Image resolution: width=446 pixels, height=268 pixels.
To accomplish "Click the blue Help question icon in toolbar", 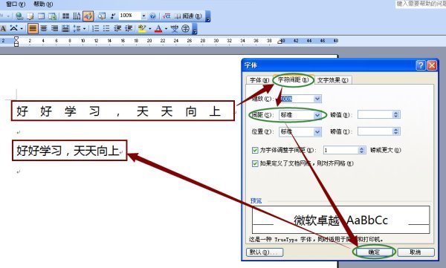I will point(152,16).
